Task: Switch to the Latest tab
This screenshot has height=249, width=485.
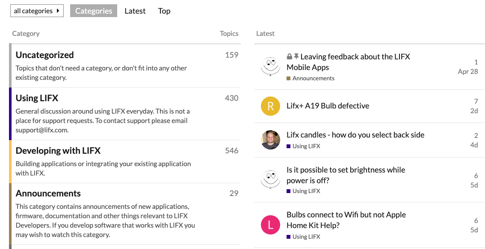Action: 135,11
